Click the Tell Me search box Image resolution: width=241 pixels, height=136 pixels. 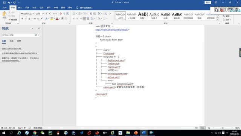pos(84,8)
